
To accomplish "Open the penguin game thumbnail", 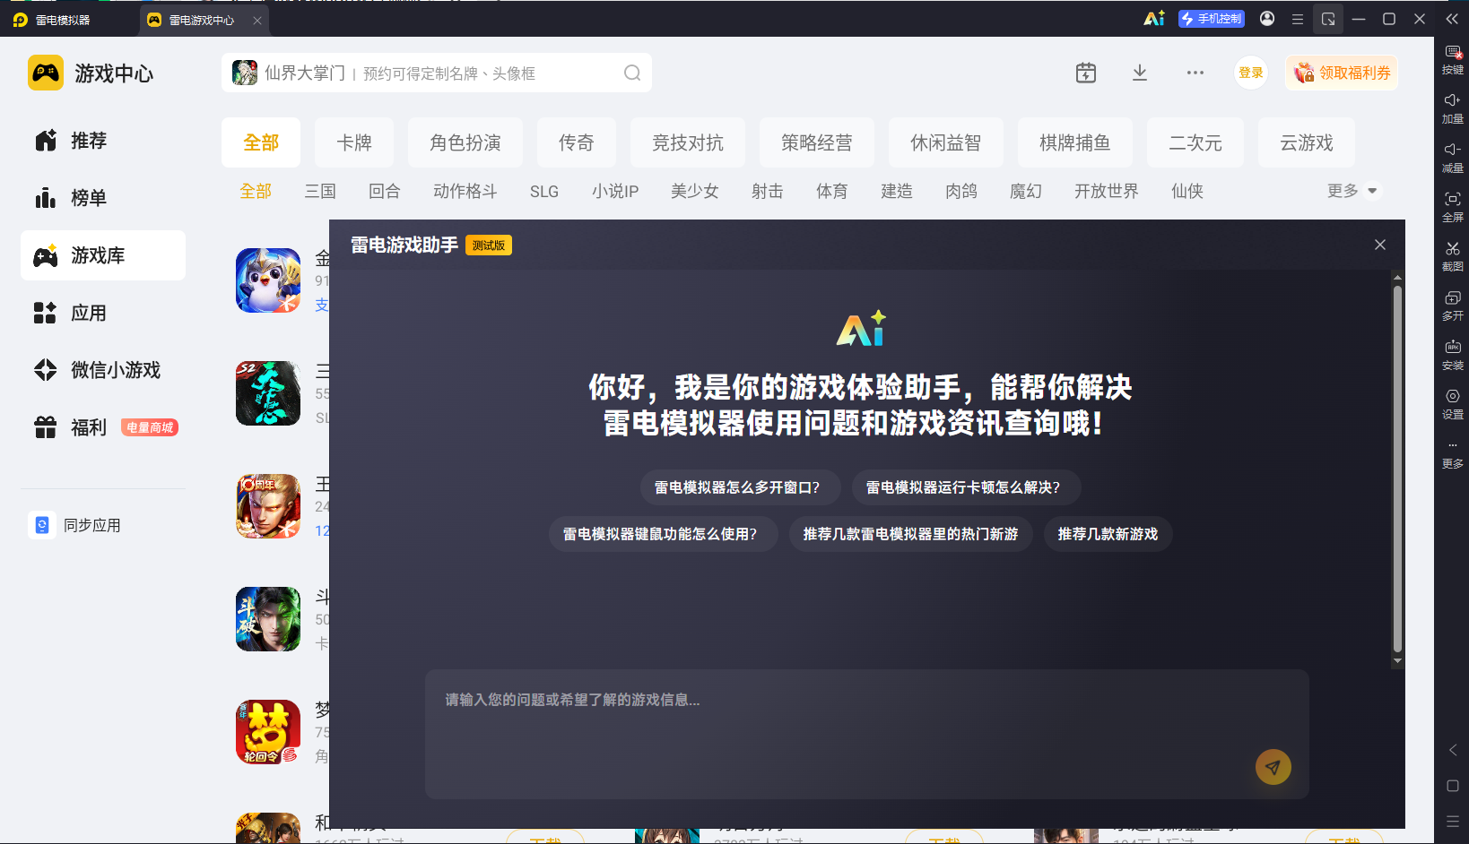I will [268, 280].
